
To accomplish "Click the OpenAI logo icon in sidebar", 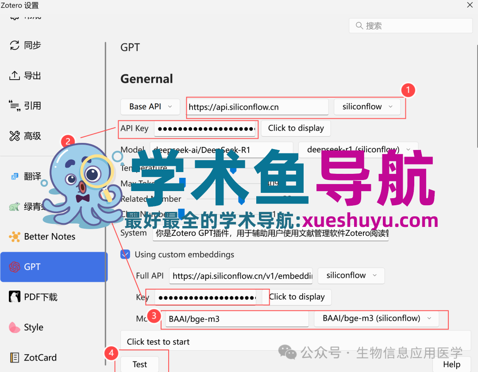I will pos(14,267).
